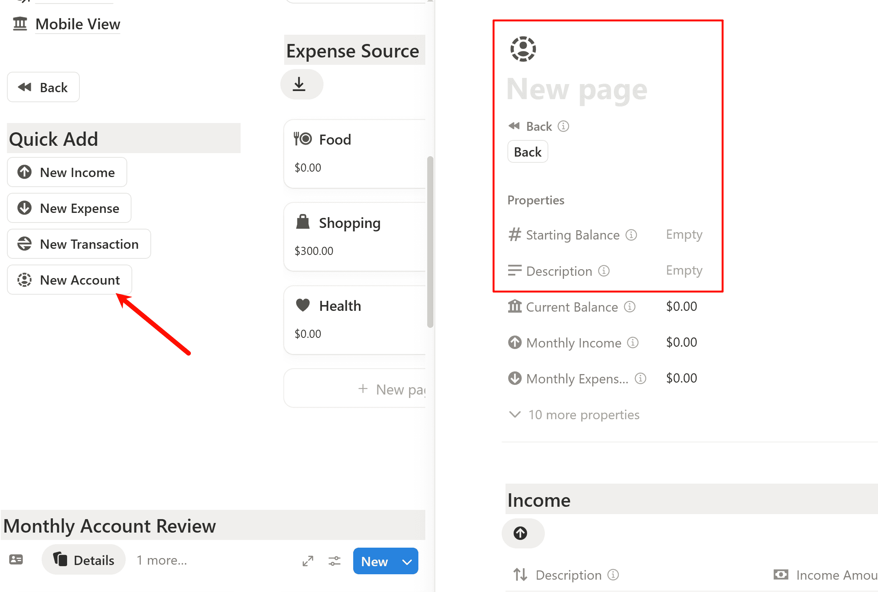
Task: Open the view settings sliders icon
Action: point(334,561)
